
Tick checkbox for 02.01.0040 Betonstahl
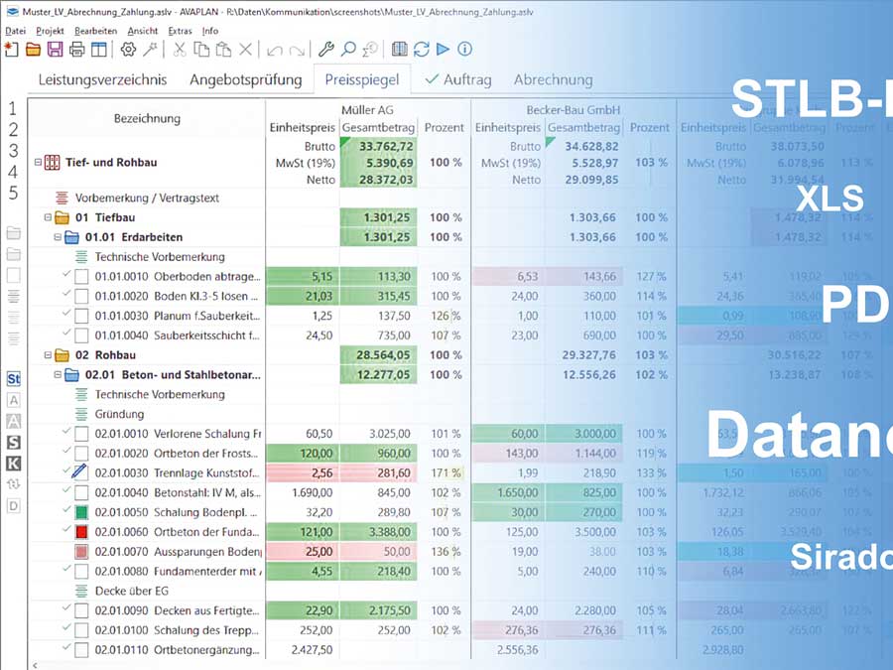click(81, 492)
